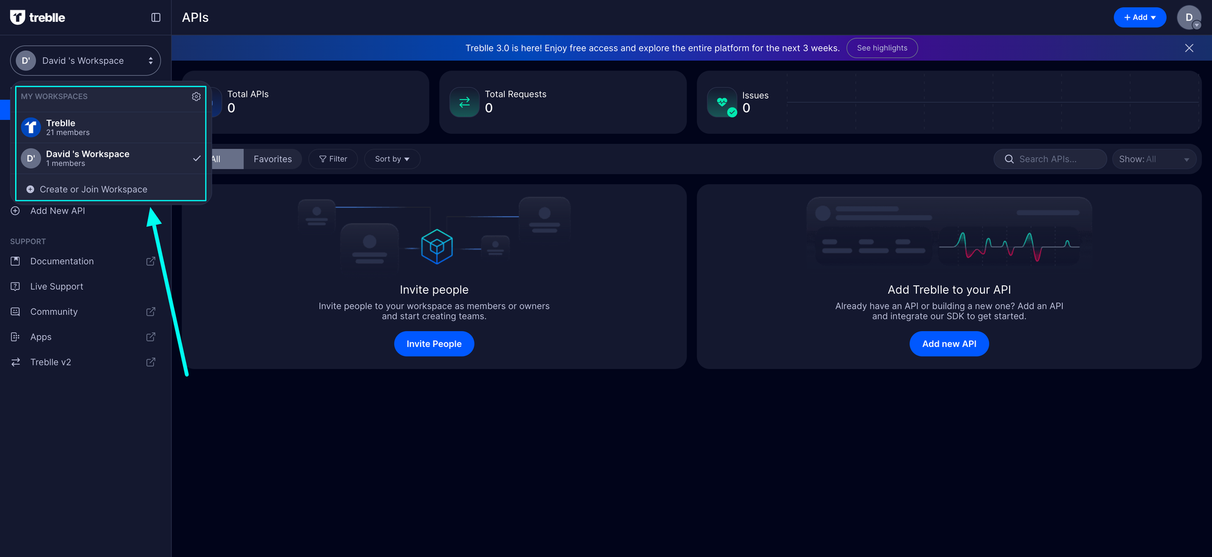Open the Community link
The height and width of the screenshot is (557, 1212).
[54, 312]
